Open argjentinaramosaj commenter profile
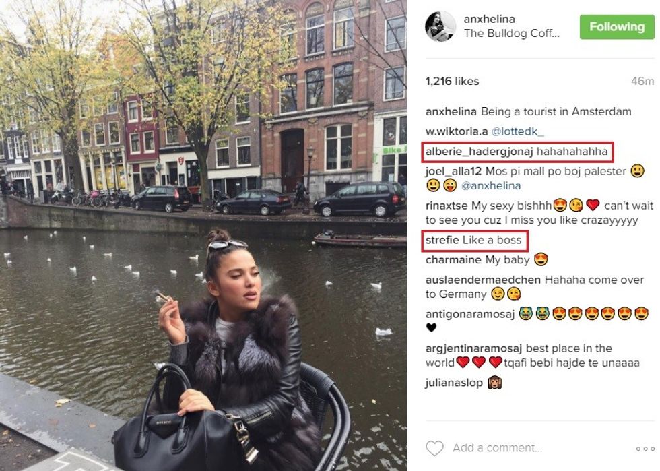 (x=473, y=348)
